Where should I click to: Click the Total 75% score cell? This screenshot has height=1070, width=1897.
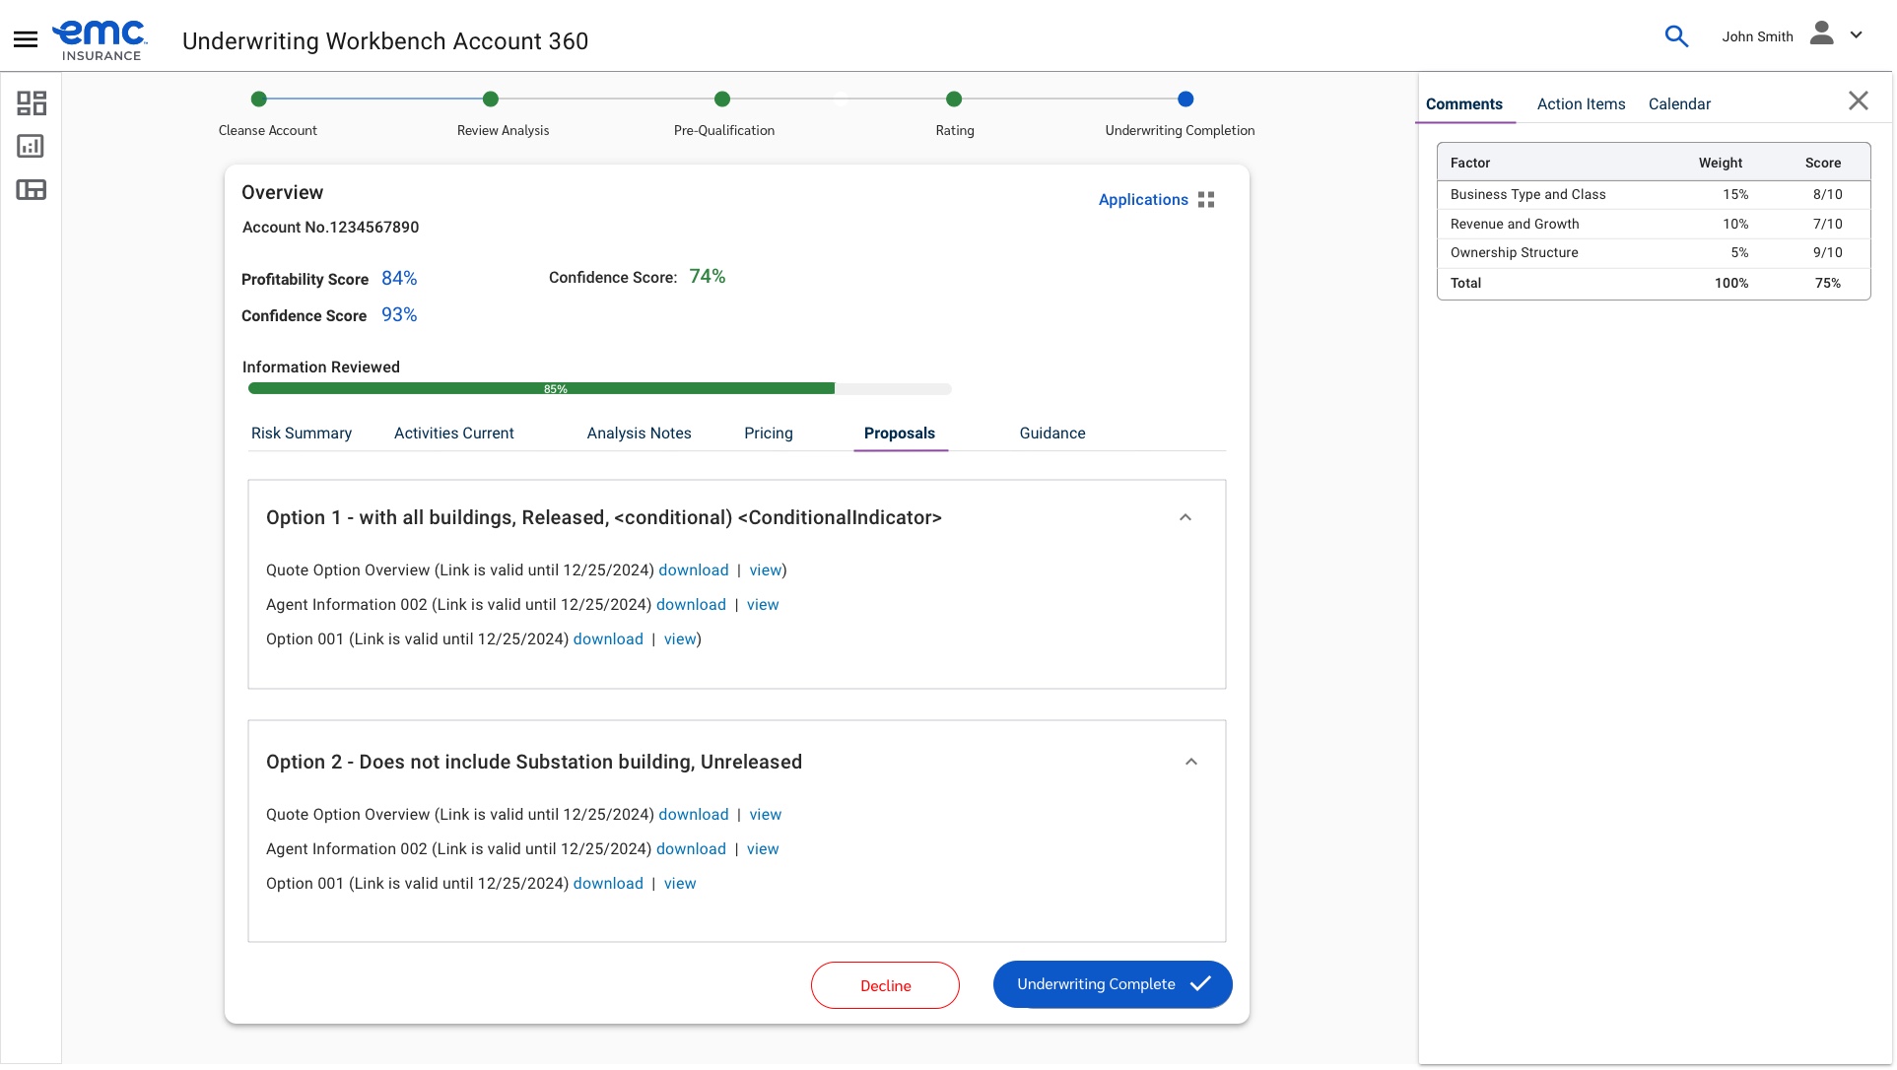tap(1828, 284)
